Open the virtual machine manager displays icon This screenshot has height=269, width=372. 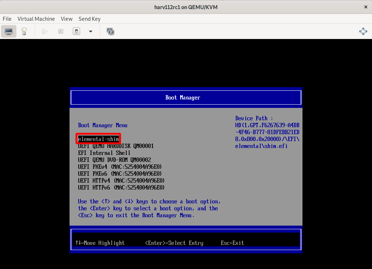[110, 31]
